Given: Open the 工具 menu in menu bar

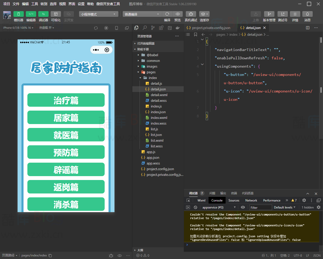Looking at the screenshot, I should click(35, 4).
